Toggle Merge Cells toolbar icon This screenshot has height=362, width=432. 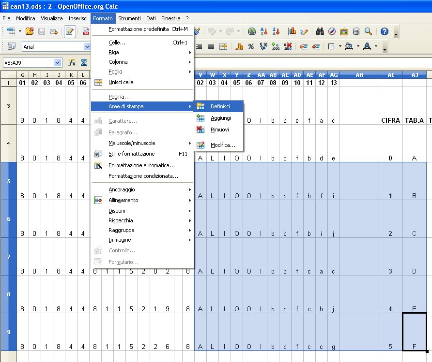tap(223, 46)
